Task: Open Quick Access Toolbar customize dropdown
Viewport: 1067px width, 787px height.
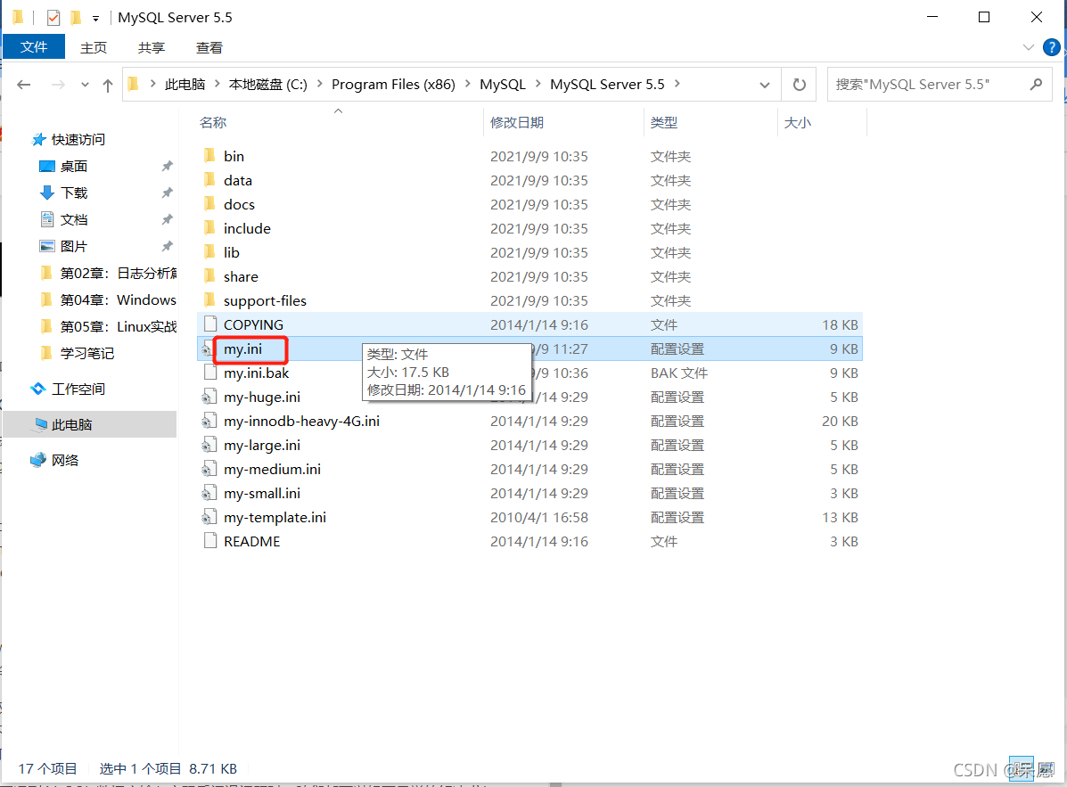Action: coord(95,18)
